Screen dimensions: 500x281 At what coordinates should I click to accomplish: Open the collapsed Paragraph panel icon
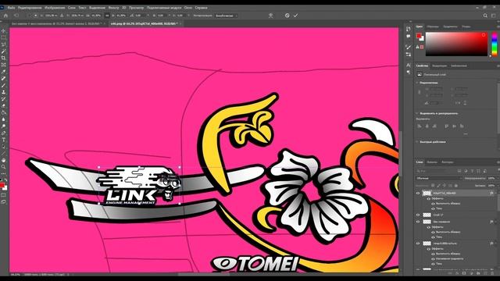[x=409, y=73]
